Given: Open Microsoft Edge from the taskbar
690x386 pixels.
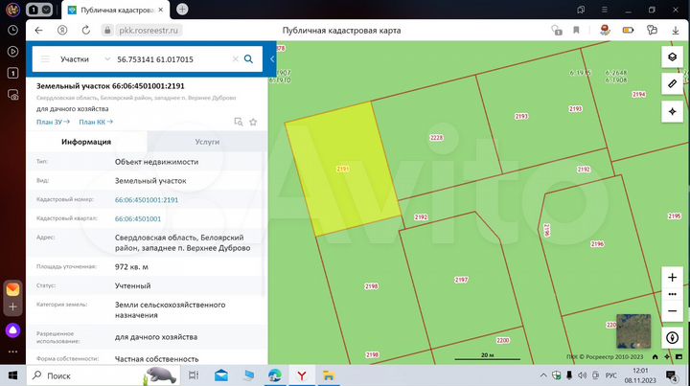Looking at the screenshot, I should (x=275, y=375).
